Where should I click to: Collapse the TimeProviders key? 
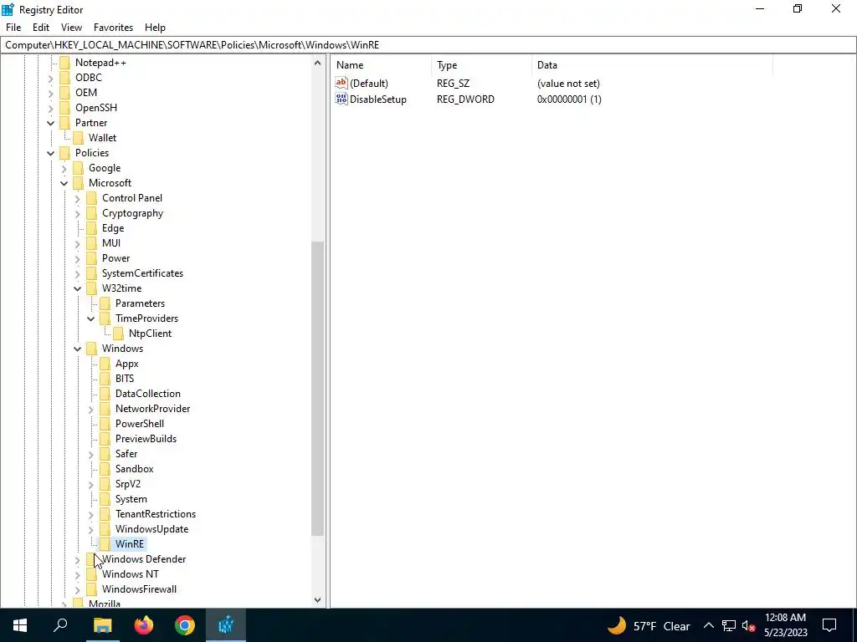pos(90,318)
